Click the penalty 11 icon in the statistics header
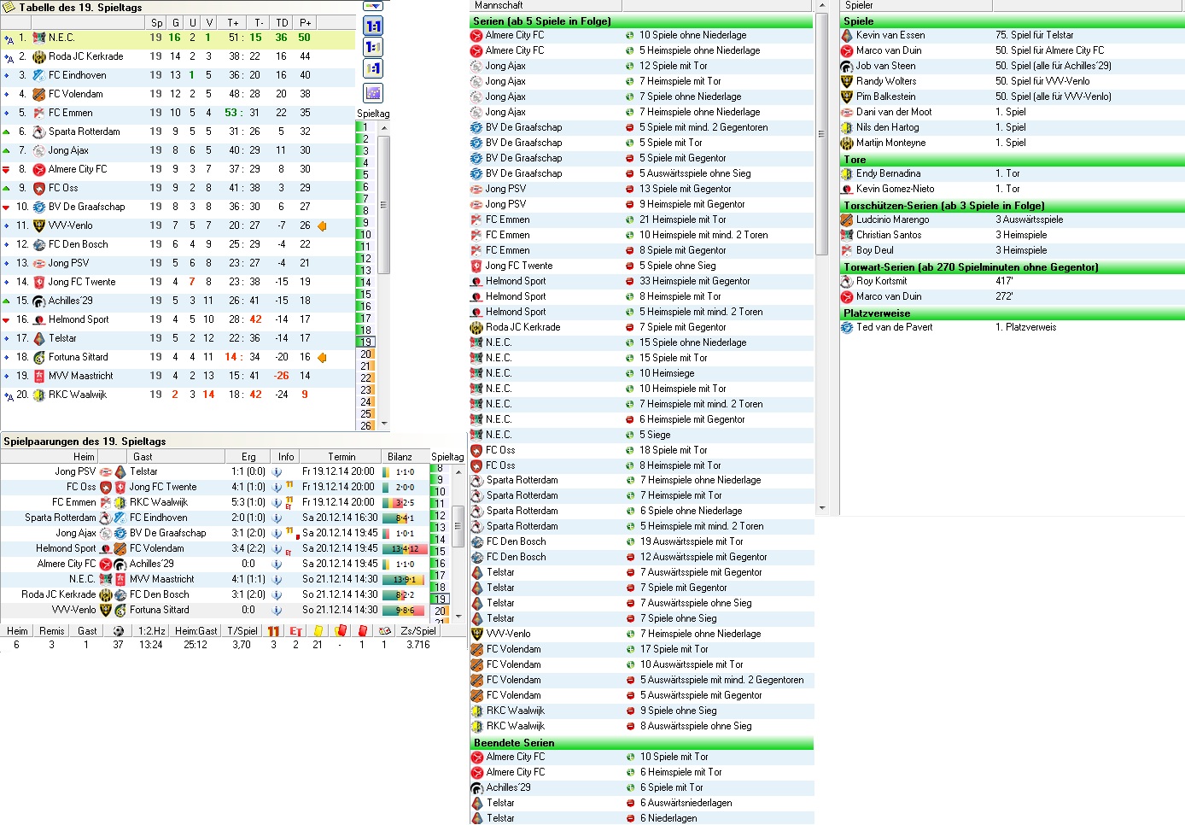The image size is (1185, 825). coord(273,631)
